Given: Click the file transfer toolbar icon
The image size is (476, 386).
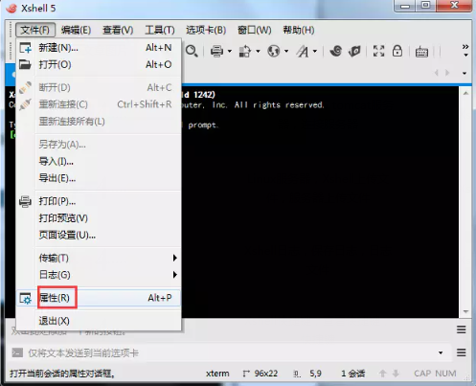Looking at the screenshot, I should click(x=245, y=52).
